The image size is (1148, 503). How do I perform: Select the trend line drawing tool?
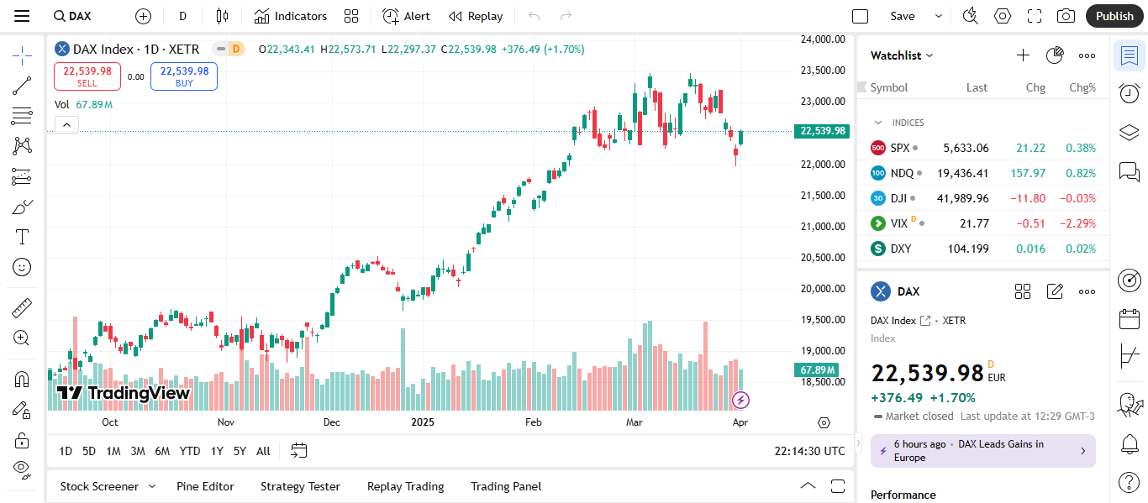point(22,86)
